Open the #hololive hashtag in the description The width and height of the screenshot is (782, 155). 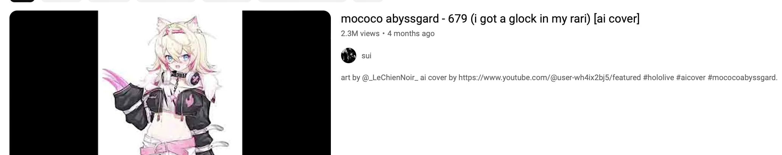(x=658, y=77)
